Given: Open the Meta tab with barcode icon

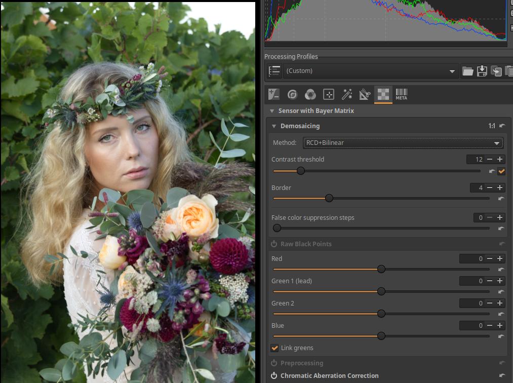Looking at the screenshot, I should tap(401, 94).
